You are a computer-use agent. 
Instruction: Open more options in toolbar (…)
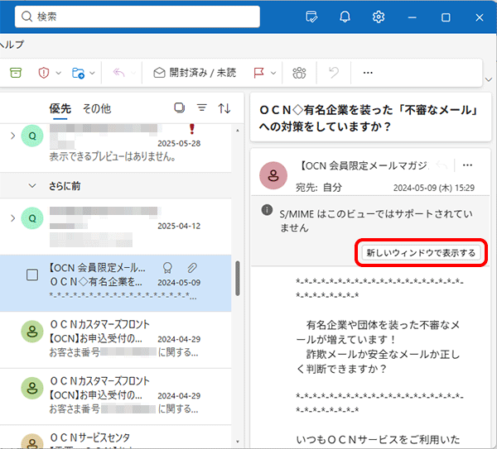click(x=368, y=73)
